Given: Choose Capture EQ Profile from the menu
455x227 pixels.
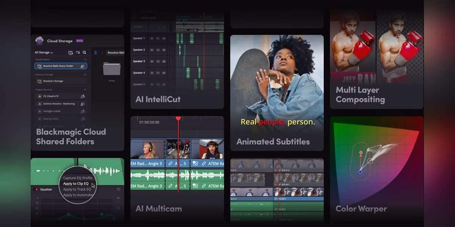Looking at the screenshot, I should (x=77, y=178).
